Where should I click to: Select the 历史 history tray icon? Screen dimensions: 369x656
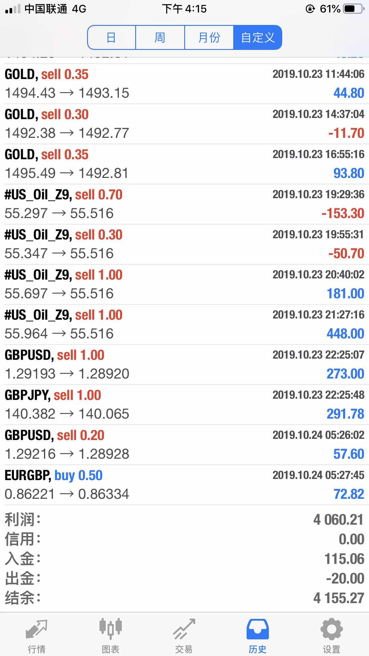pyautogui.click(x=258, y=629)
